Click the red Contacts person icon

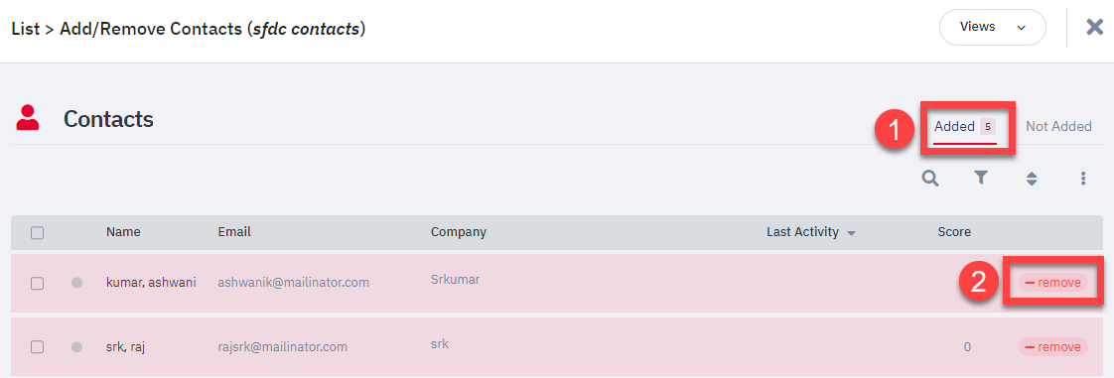(28, 118)
